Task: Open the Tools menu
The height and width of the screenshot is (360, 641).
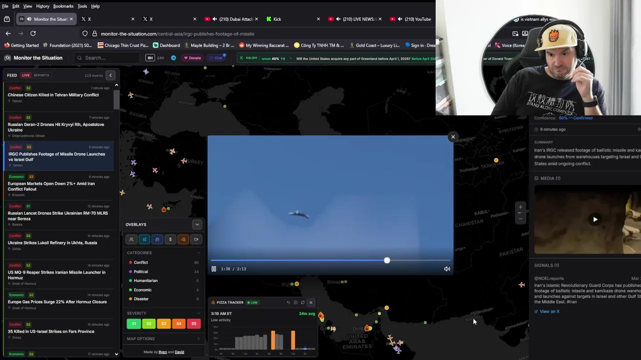Action: pos(82,6)
